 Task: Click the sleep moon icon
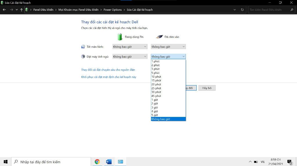[83, 56]
